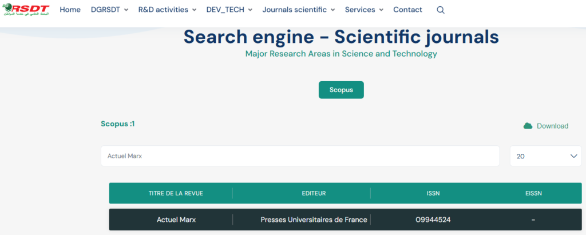586x235 pixels.
Task: Click the search magnifier icon
Action: click(441, 10)
